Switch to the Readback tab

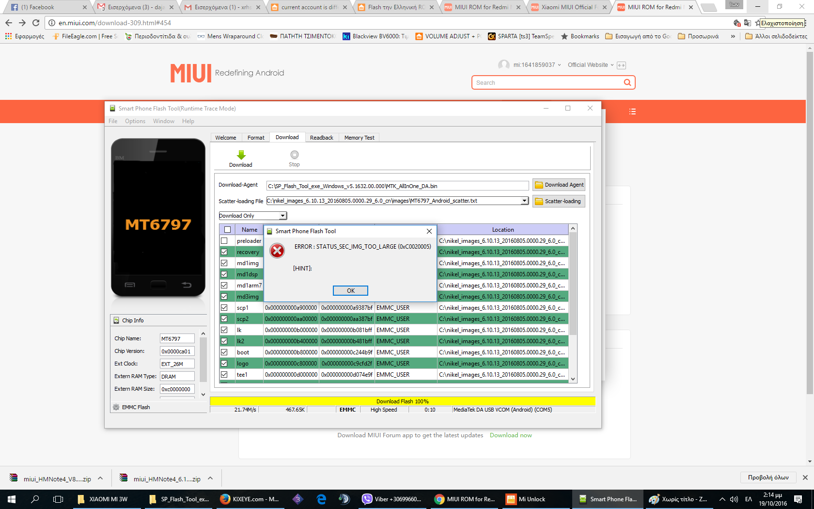[321, 138]
